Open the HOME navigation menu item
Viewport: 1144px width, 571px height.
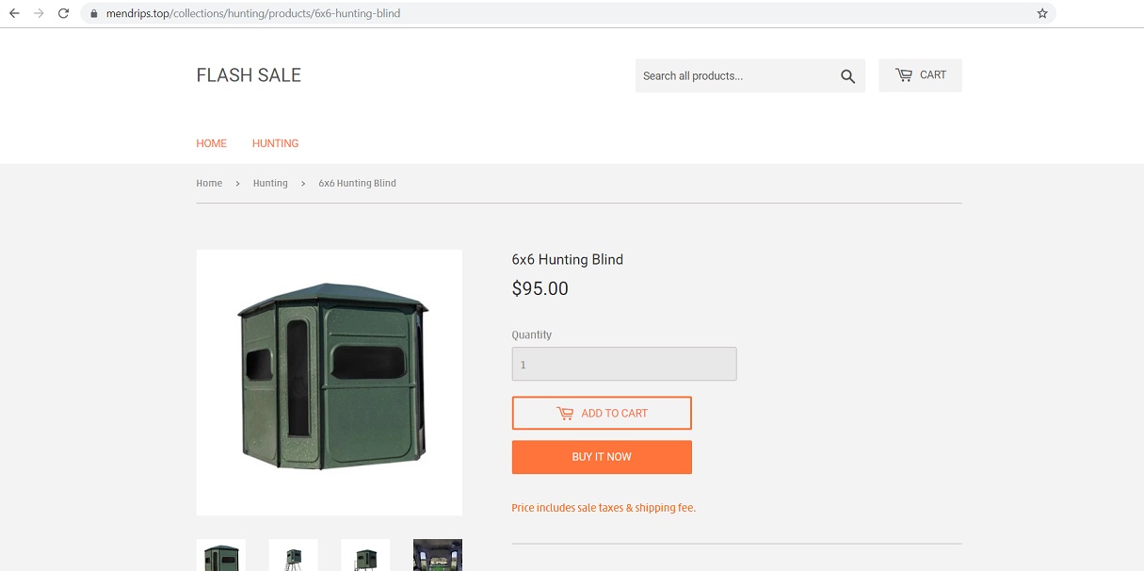[x=211, y=143]
